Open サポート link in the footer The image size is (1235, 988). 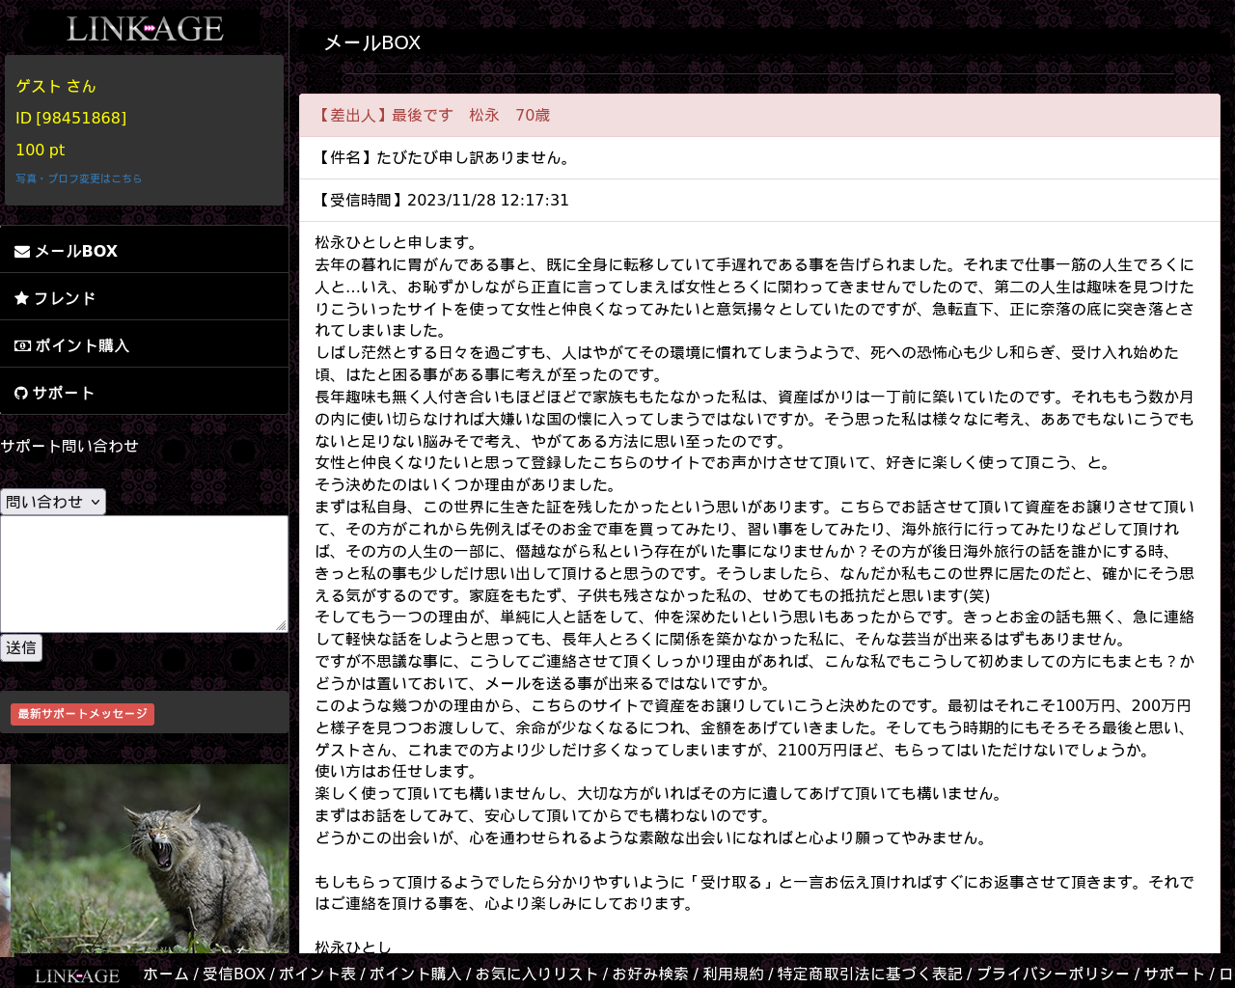point(1174,974)
